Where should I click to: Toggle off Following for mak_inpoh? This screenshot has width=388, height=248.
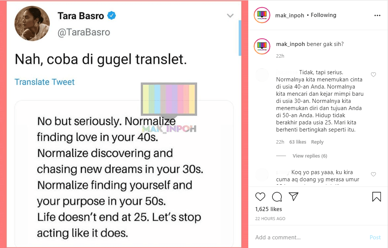[323, 15]
